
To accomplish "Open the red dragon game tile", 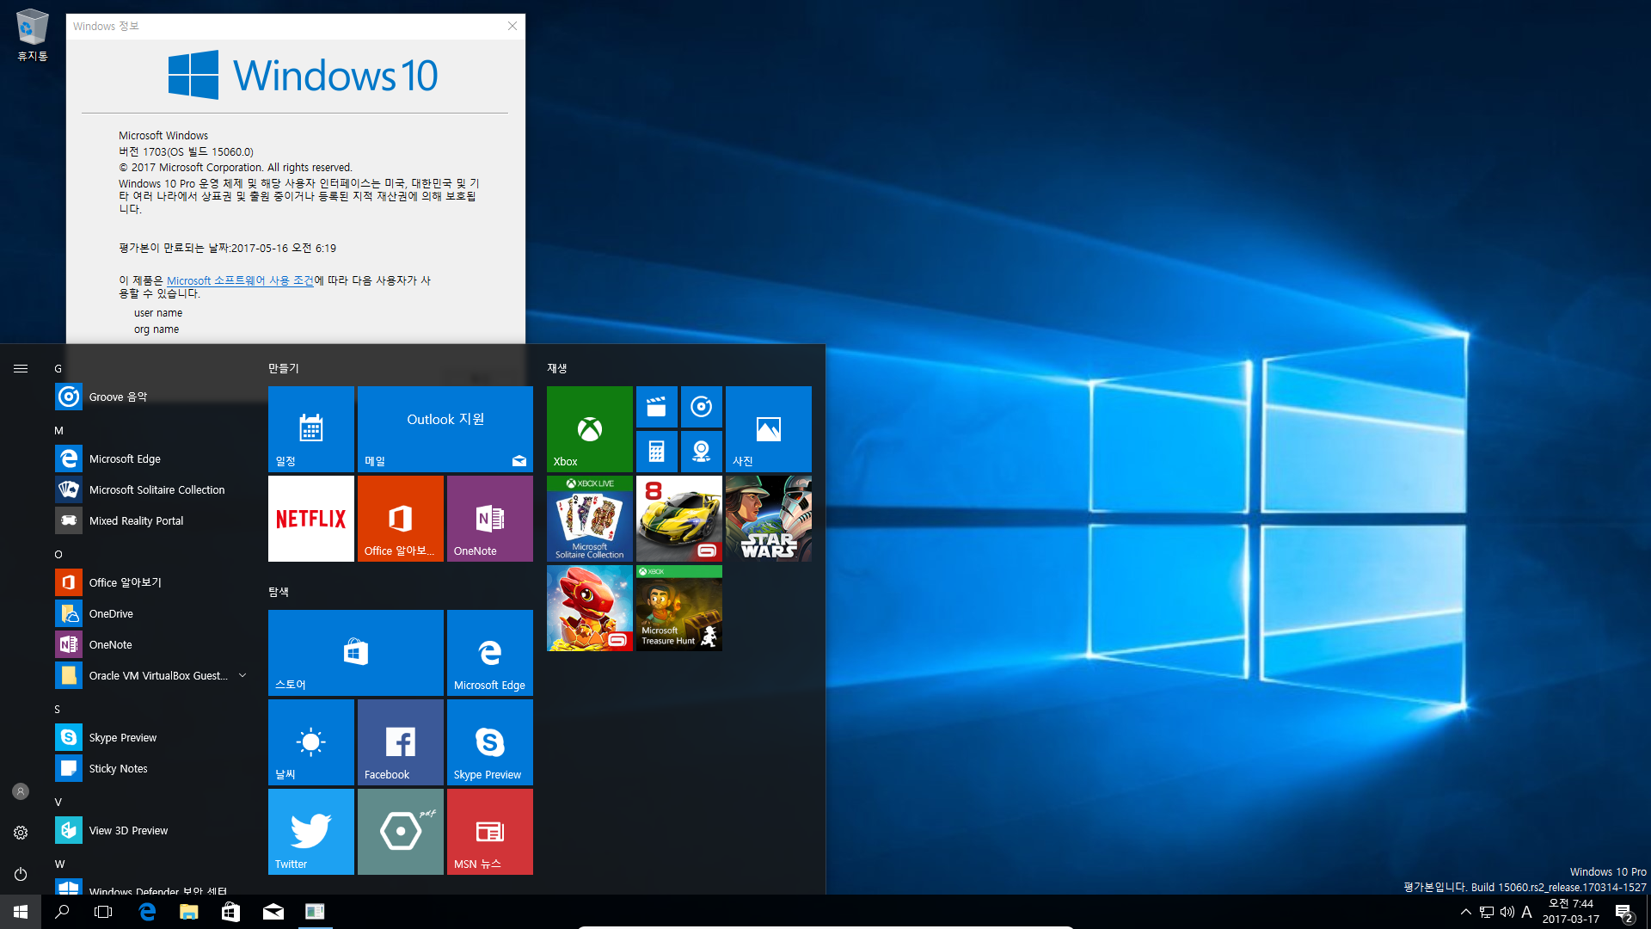I will click(590, 607).
